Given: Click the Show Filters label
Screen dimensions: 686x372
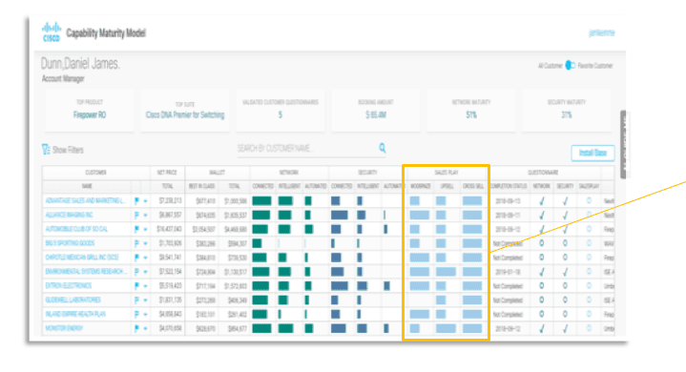Looking at the screenshot, I should point(68,150).
